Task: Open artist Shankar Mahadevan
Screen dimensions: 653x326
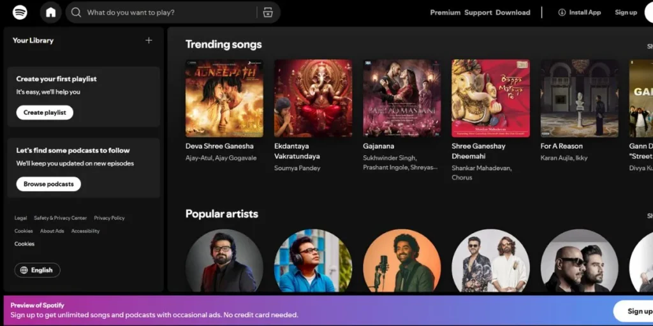Action: pyautogui.click(x=482, y=168)
